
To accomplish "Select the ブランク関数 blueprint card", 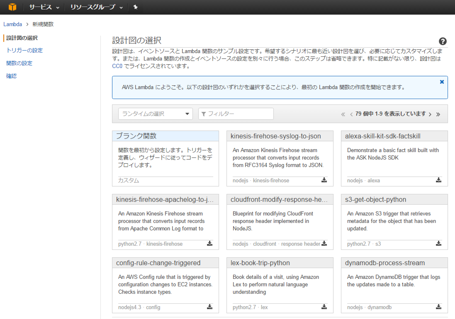I will (165, 158).
